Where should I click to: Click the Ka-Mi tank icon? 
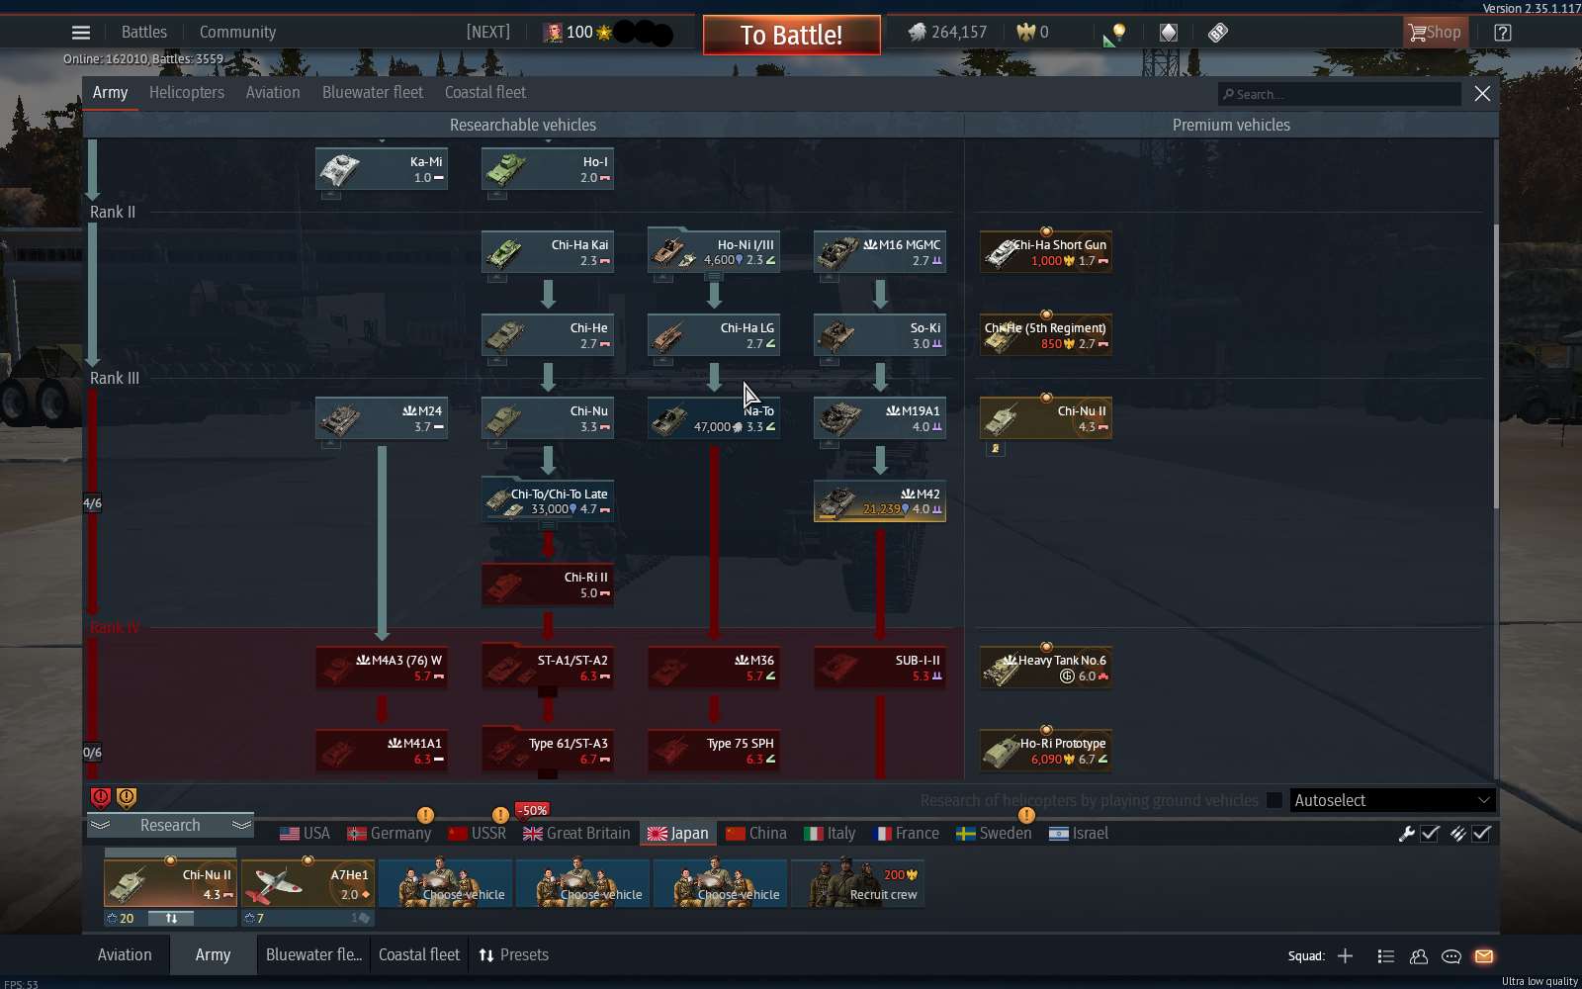coord(339,169)
